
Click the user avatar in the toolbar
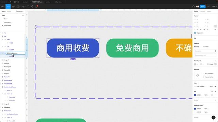[198, 6]
